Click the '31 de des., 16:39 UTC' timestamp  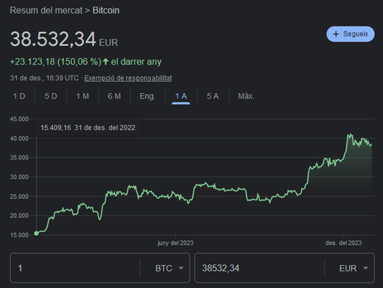pyautogui.click(x=44, y=78)
